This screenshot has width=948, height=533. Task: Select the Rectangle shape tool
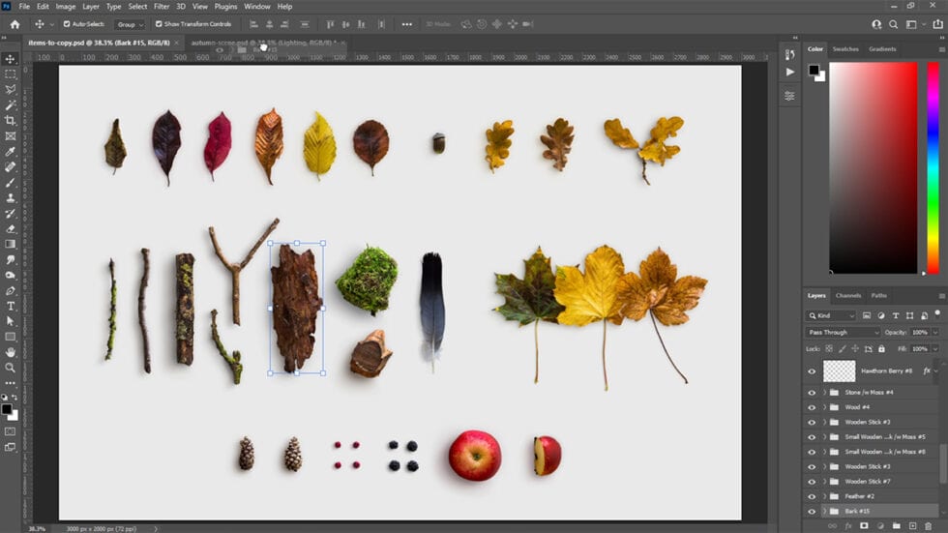click(x=11, y=337)
